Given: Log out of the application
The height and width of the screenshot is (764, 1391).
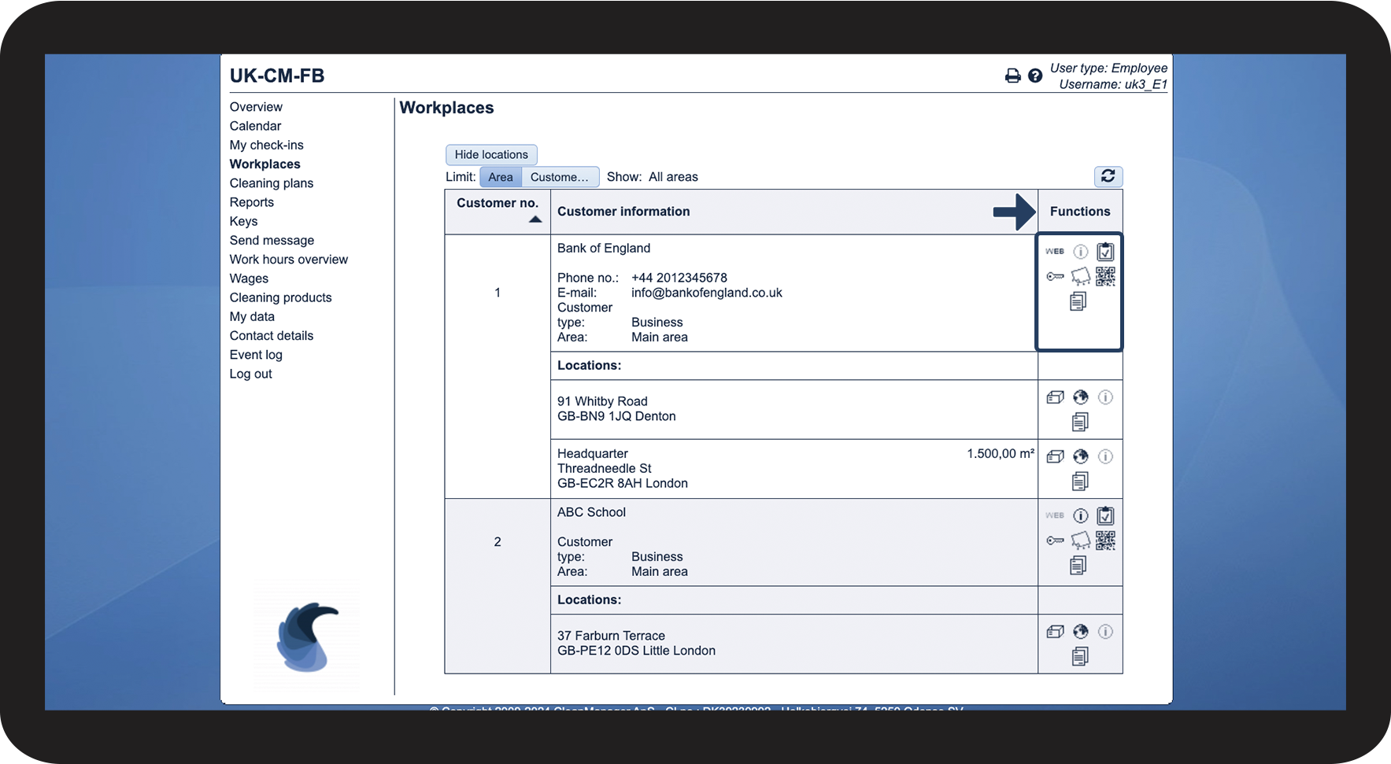Looking at the screenshot, I should pyautogui.click(x=250, y=374).
